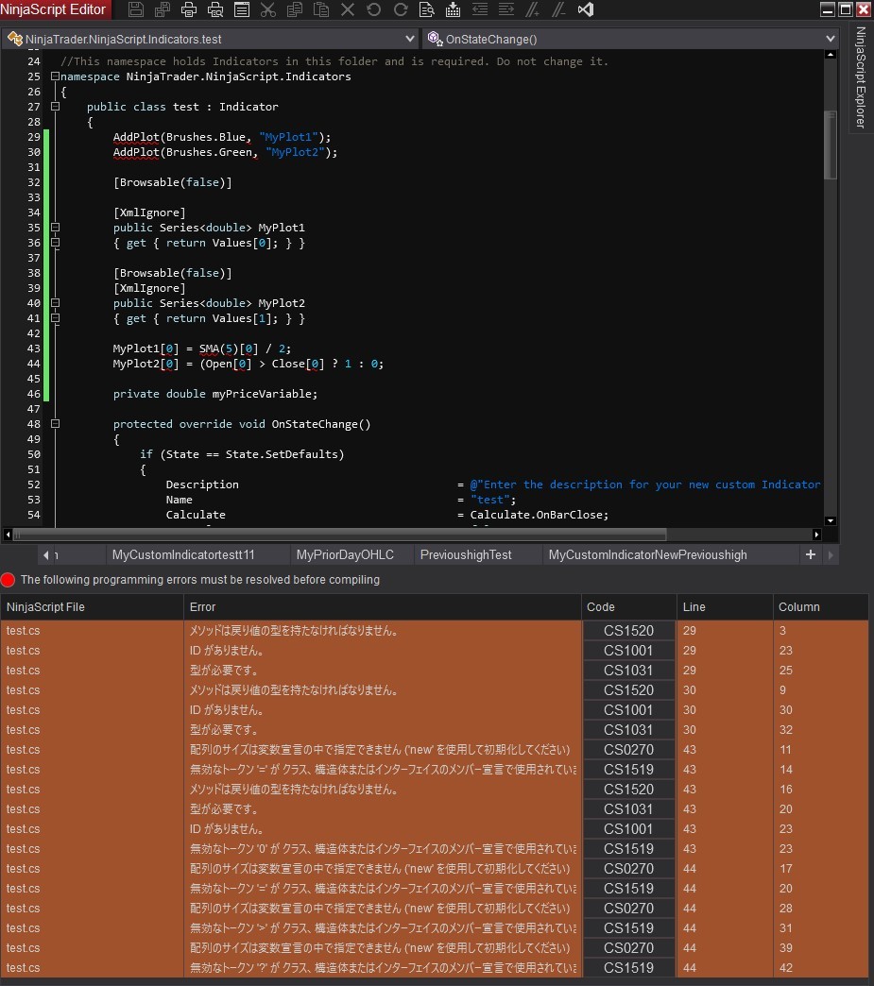Click the Find in document icon
Image resolution: width=874 pixels, height=986 pixels.
(427, 9)
